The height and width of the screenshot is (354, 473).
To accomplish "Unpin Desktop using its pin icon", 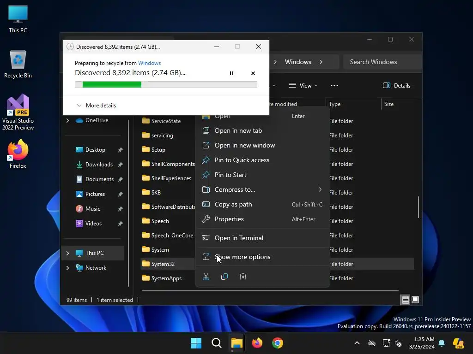I will (x=121, y=150).
